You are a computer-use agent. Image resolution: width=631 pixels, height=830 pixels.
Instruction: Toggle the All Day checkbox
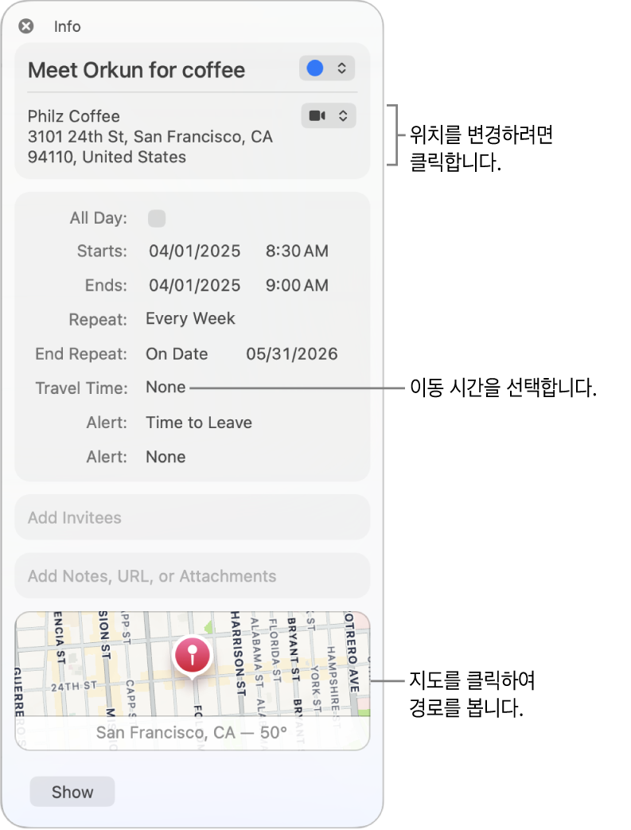[x=157, y=218]
